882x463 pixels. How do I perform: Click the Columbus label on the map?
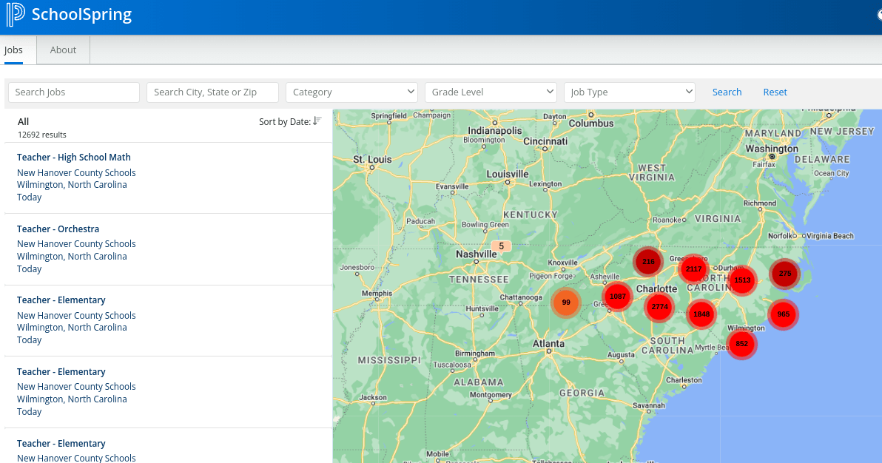(x=591, y=124)
